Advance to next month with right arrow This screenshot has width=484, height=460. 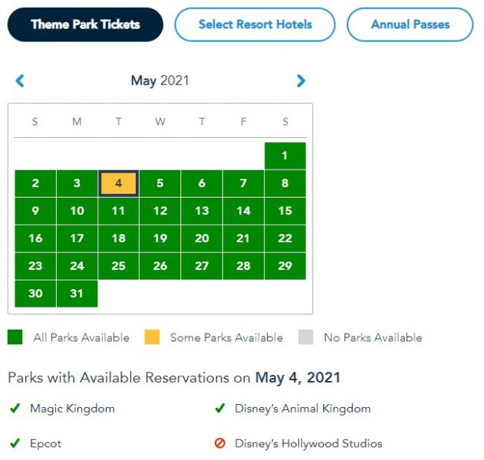pos(301,80)
